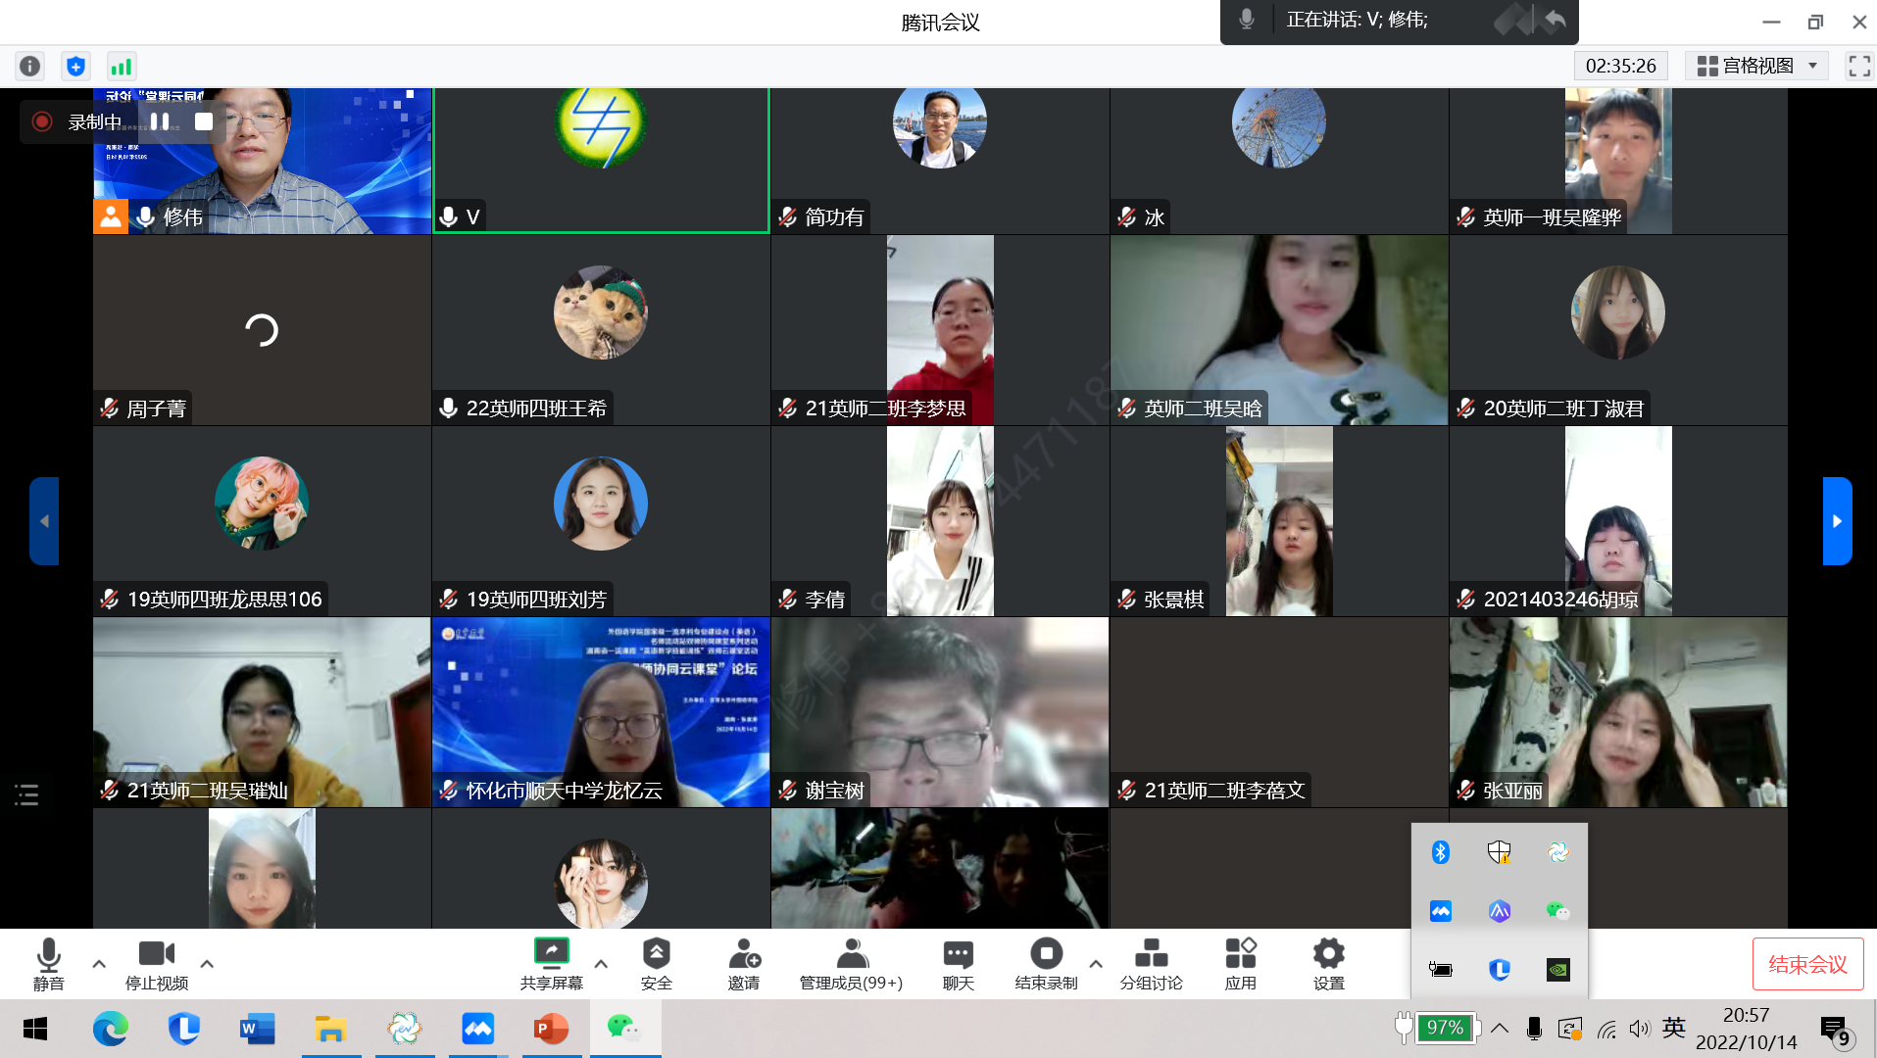
Task: Open the Chat (聊天) panel
Action: click(x=958, y=963)
